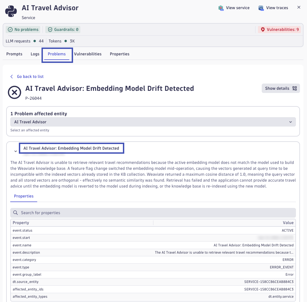Click the Search for properties field
This screenshot has width=307, height=302.
(x=156, y=213)
